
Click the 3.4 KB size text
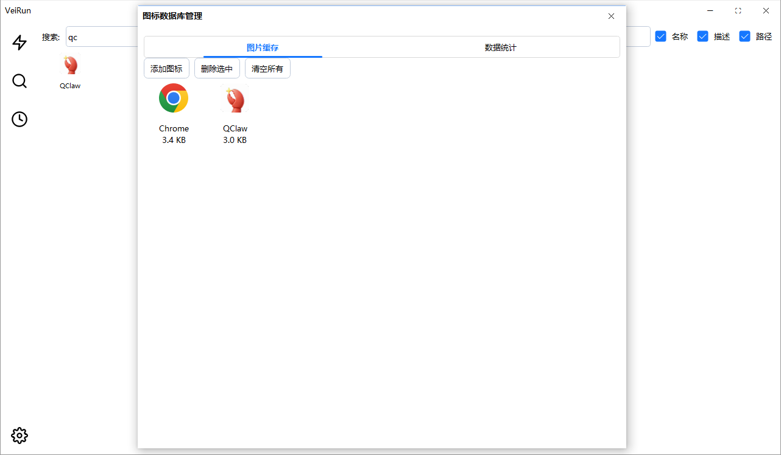pos(174,140)
